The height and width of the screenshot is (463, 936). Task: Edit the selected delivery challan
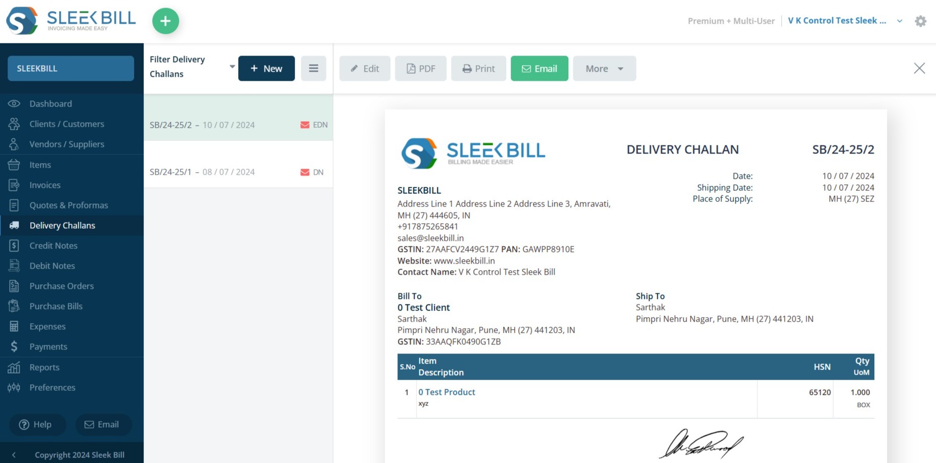click(365, 68)
